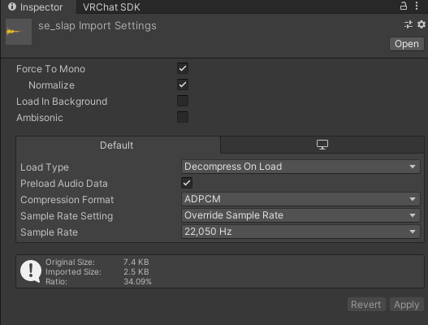428x325 pixels.
Task: Click the se_slap audio waveform thumbnail
Action: (x=19, y=32)
